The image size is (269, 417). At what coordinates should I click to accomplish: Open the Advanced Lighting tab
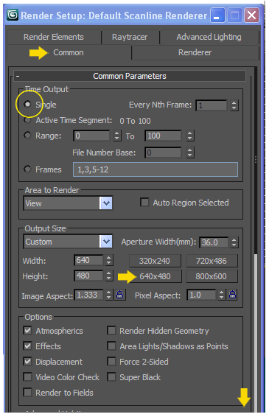click(x=209, y=37)
